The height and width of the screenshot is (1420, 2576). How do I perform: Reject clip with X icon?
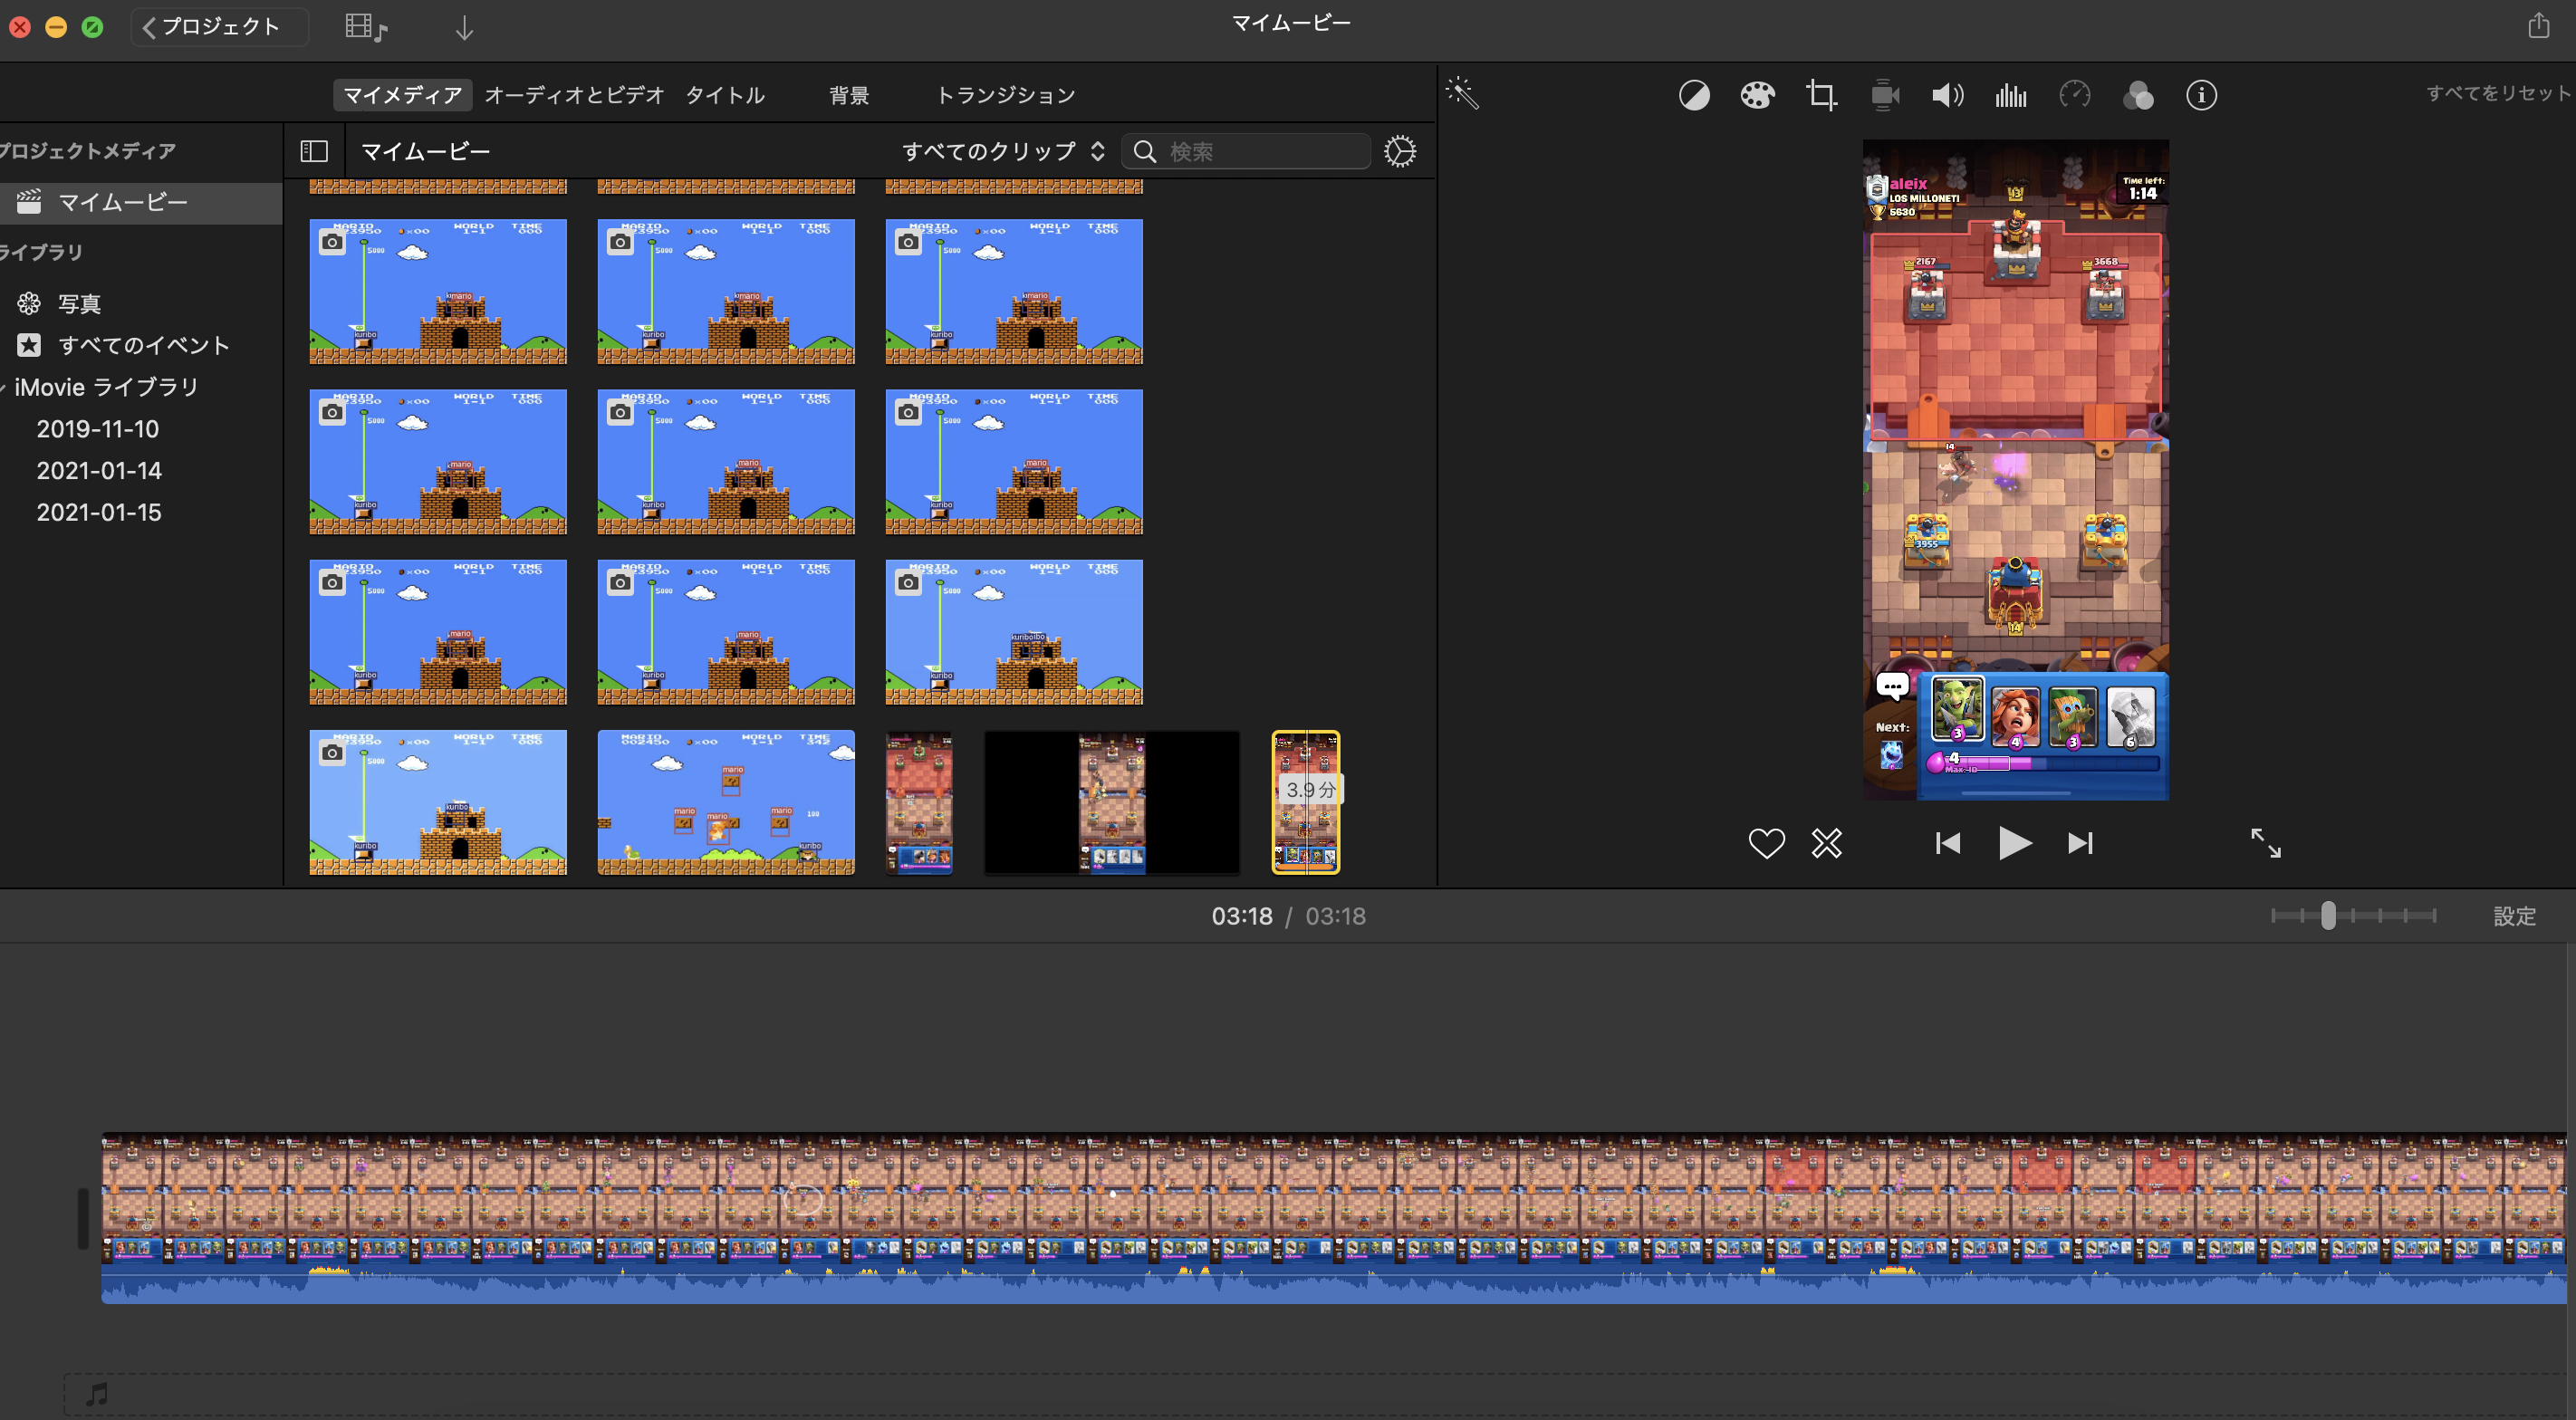[1827, 844]
